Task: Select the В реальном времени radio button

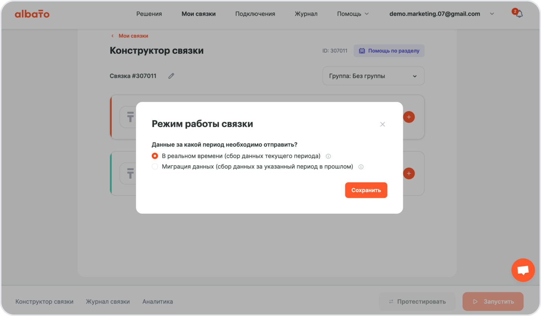Action: tap(155, 156)
